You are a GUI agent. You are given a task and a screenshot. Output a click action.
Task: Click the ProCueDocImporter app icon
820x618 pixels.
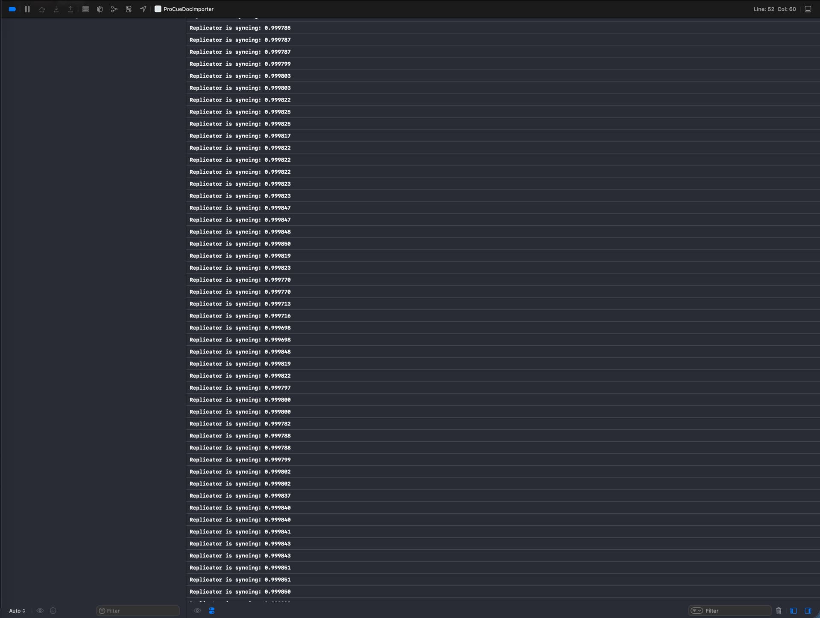click(x=158, y=9)
